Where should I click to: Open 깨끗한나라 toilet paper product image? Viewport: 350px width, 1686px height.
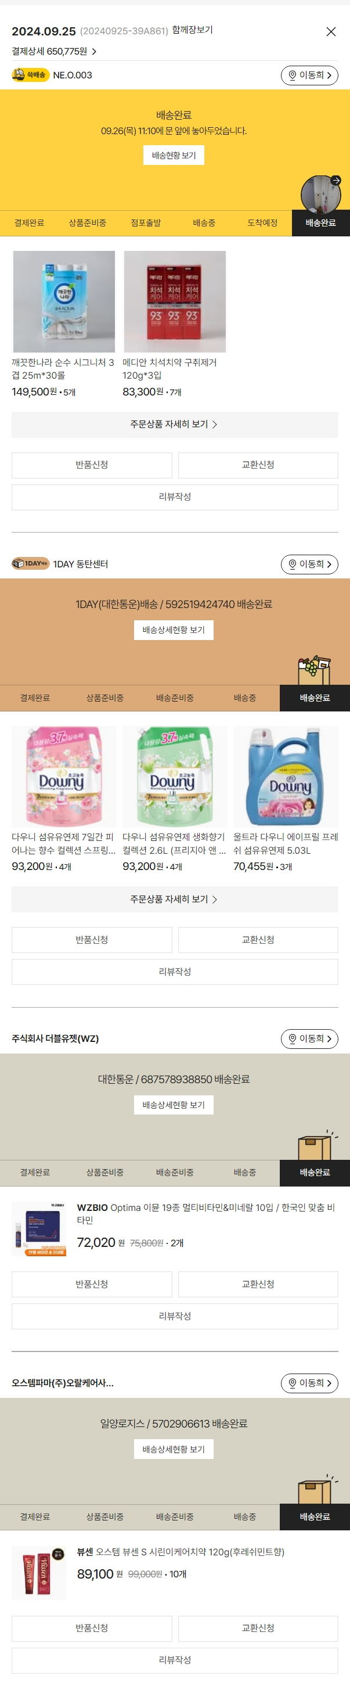[64, 302]
